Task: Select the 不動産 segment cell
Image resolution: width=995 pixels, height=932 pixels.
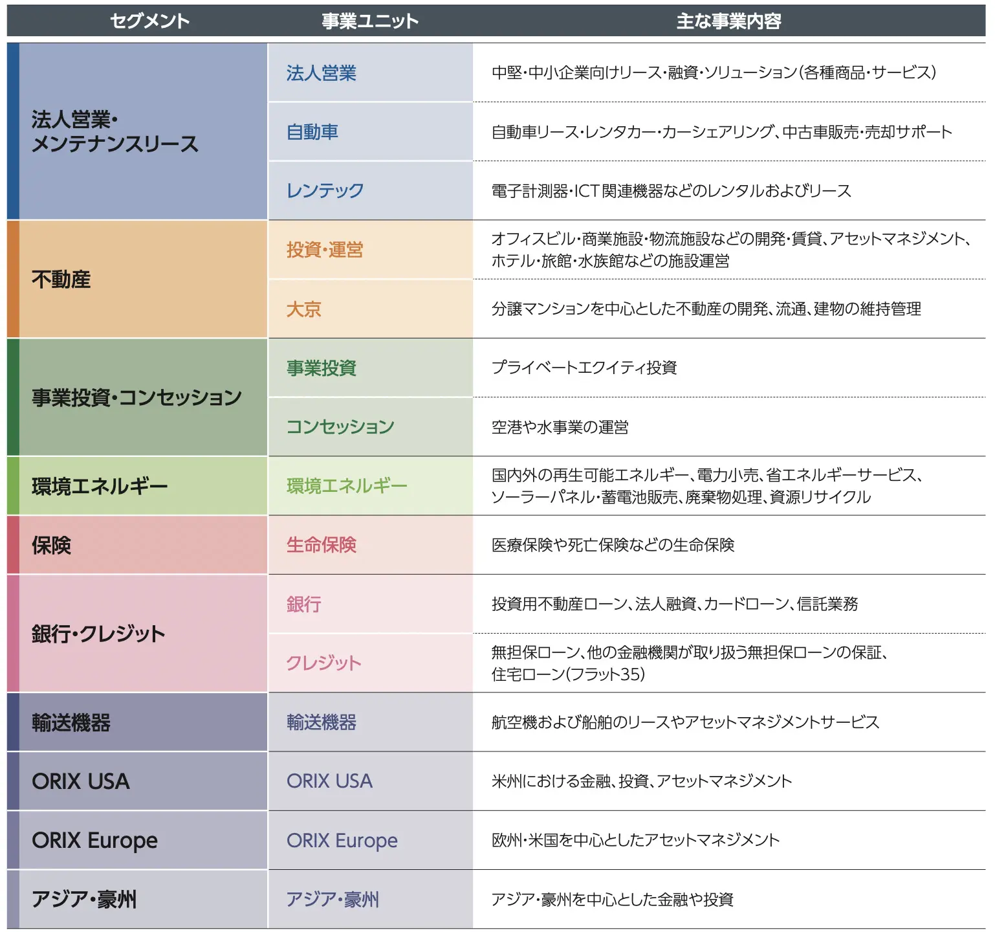Action: pos(142,280)
